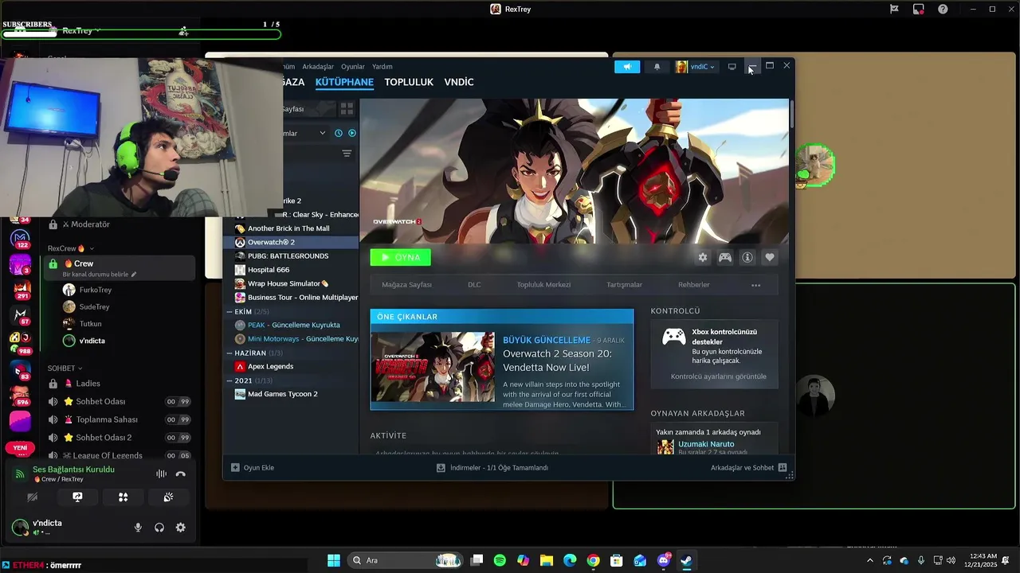
Task: Open the VNDİC profile tab
Action: (459, 82)
